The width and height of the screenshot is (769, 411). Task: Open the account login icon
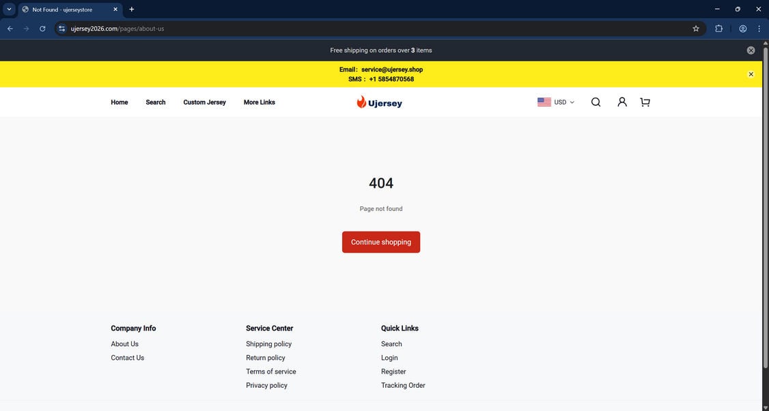(621, 102)
